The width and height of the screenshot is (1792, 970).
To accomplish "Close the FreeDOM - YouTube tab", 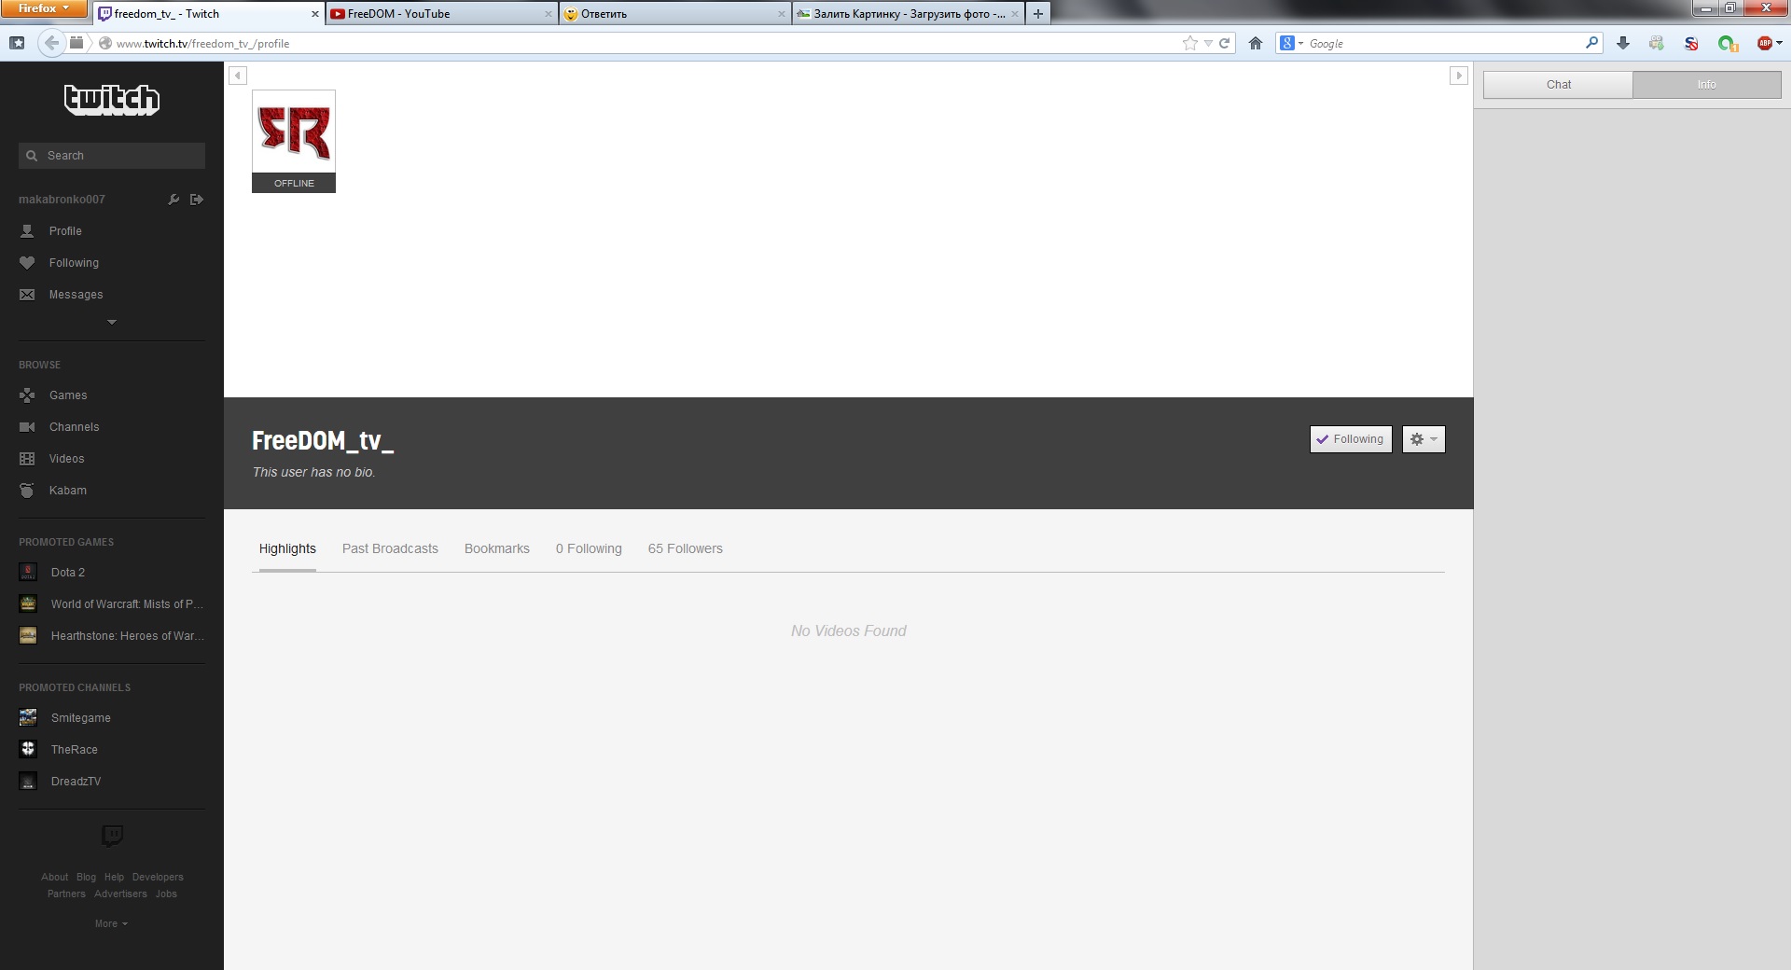I will coord(549,14).
